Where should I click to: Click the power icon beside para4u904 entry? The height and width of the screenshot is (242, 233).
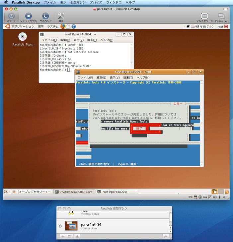[60, 226]
